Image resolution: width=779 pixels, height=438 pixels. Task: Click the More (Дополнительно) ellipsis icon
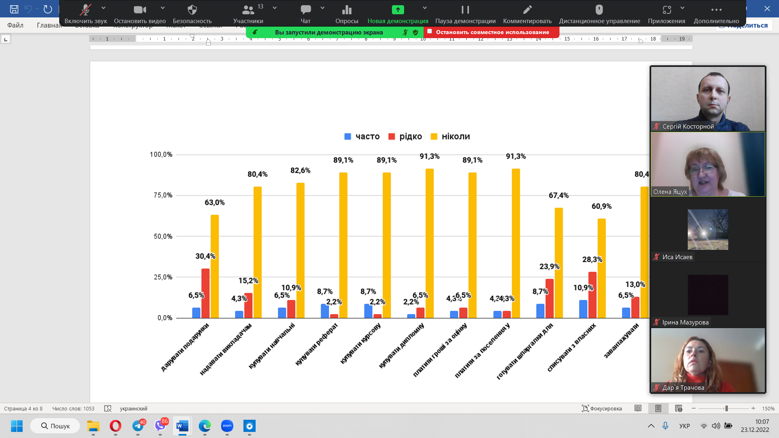point(716,10)
